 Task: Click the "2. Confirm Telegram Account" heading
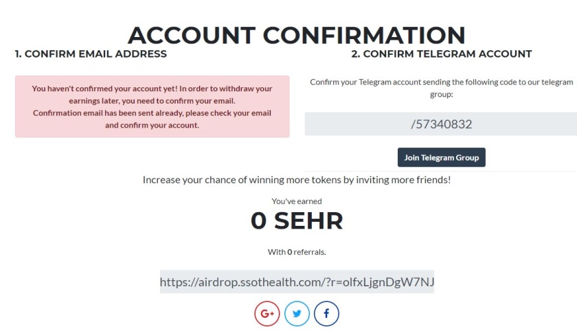tap(441, 54)
